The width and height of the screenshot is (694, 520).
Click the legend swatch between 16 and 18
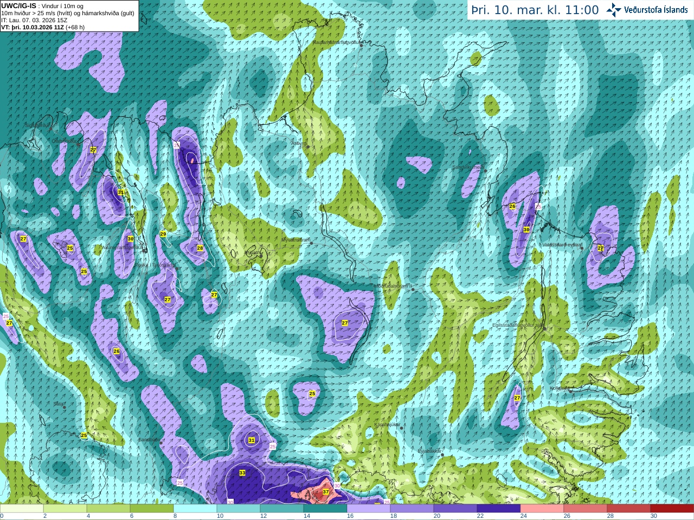369,509
